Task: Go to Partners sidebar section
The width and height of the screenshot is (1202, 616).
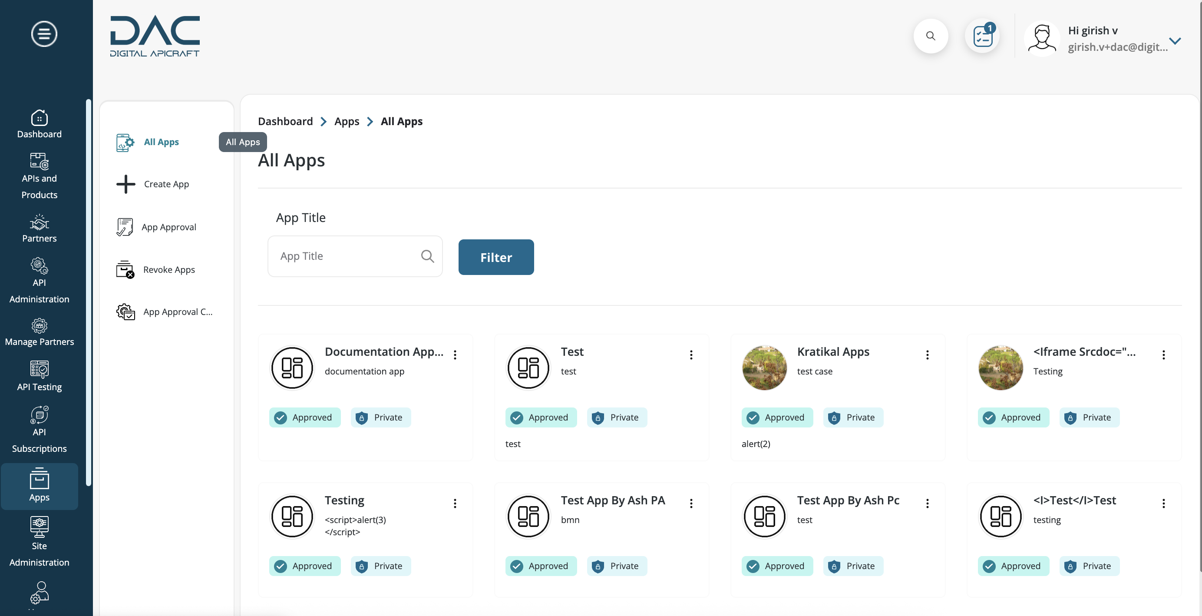Action: [x=39, y=228]
